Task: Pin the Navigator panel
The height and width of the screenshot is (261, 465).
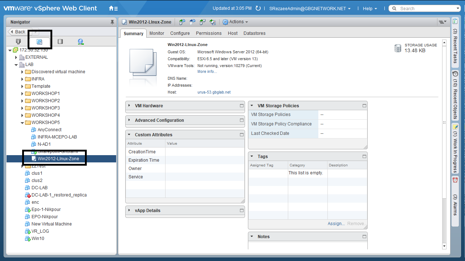Action: pos(112,22)
